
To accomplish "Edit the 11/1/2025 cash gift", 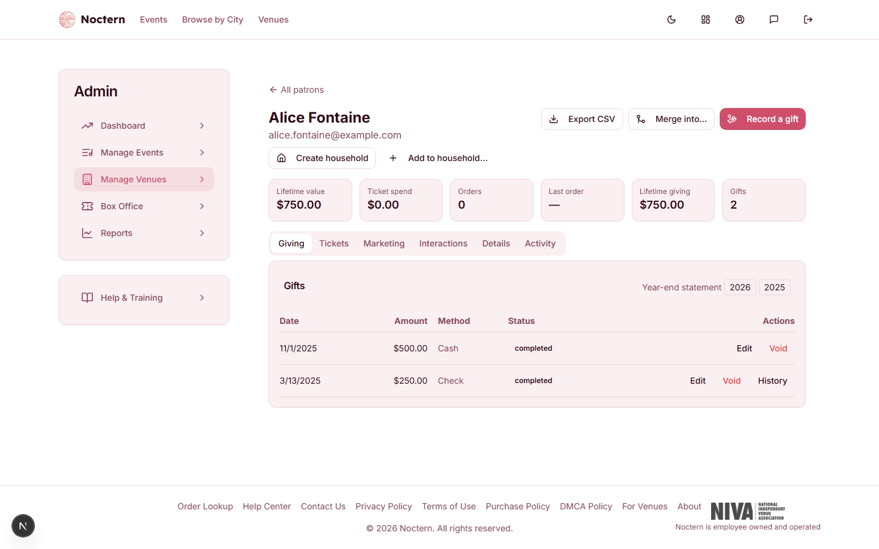I will point(744,348).
